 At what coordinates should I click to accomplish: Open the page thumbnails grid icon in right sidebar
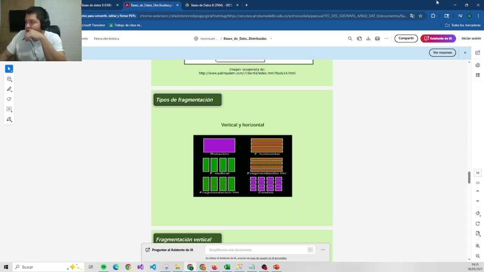tap(478, 75)
